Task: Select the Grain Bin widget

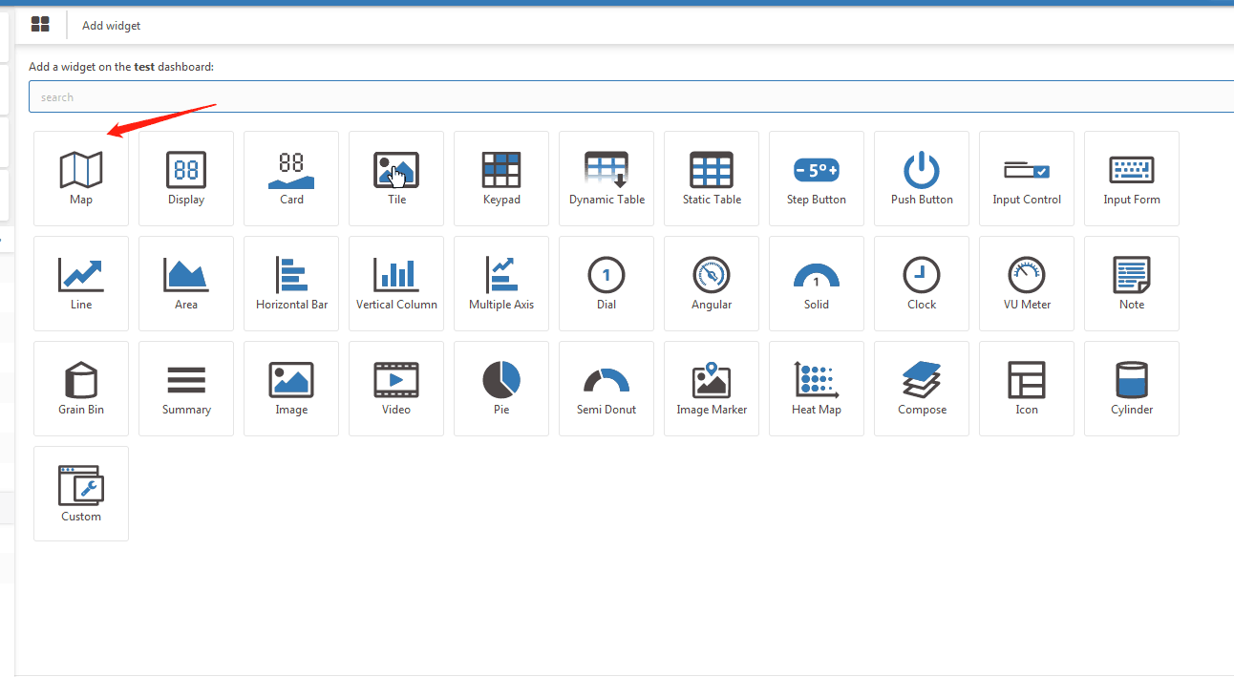Action: pos(81,389)
